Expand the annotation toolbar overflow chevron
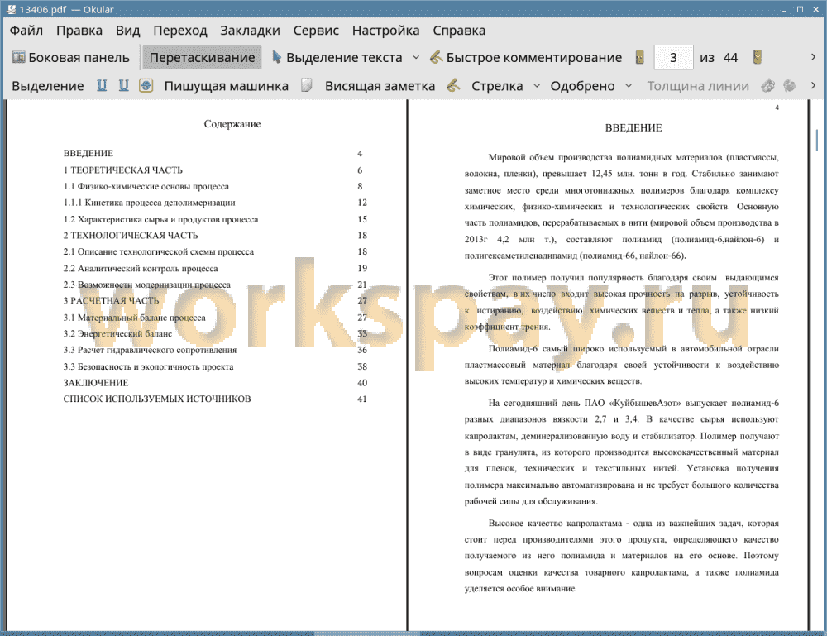 813,85
